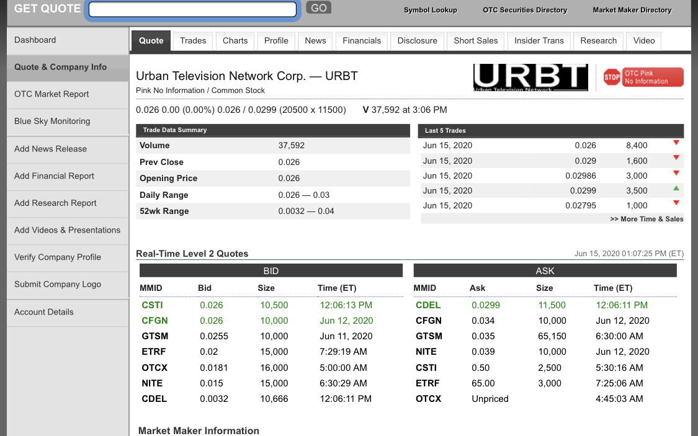Switch to the Financials tab
The height and width of the screenshot is (436, 698).
[362, 40]
